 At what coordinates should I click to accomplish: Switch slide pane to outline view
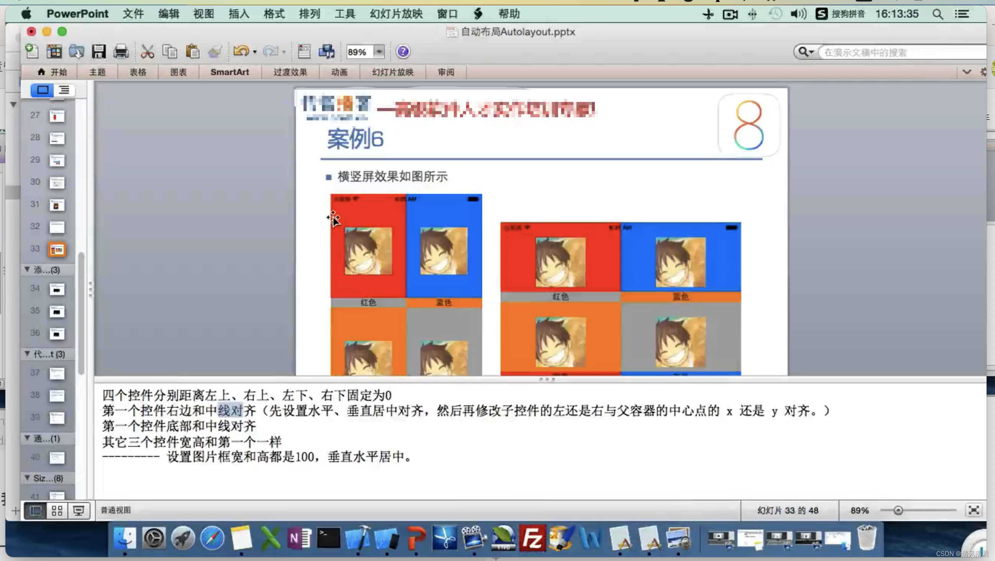pos(64,90)
